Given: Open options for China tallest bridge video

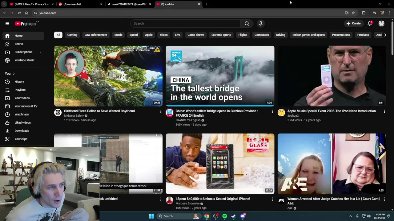Looking at the screenshot, I should pyautogui.click(x=272, y=111).
